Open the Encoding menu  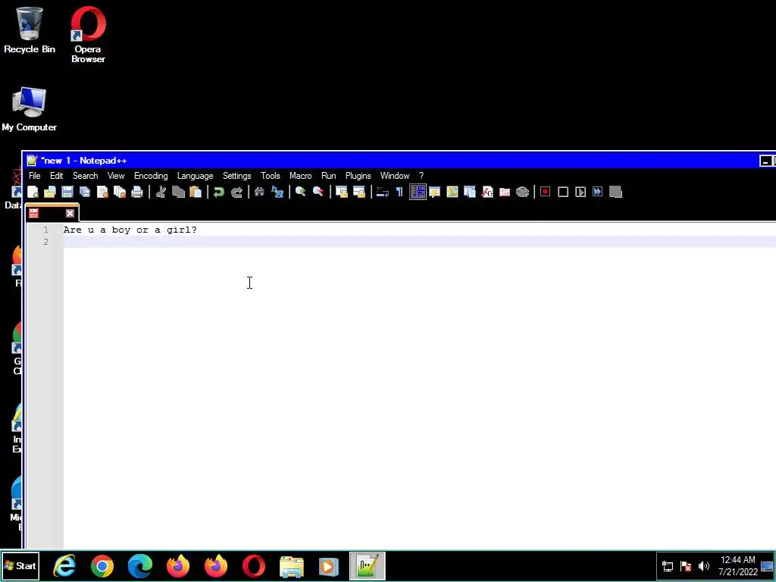tap(151, 176)
